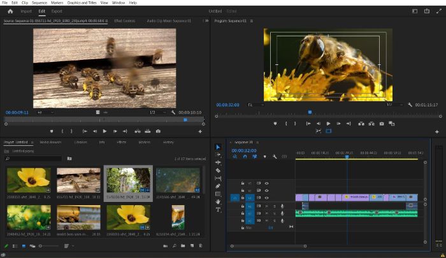Select the Slip tool
This screenshot has width=446, height=258.
(218, 178)
